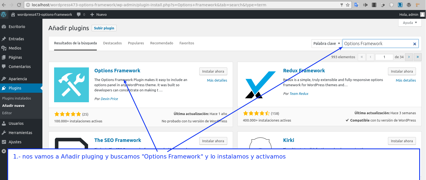The image size is (426, 180).
Task: Open Entradas in the sidebar
Action: [x=16, y=39]
